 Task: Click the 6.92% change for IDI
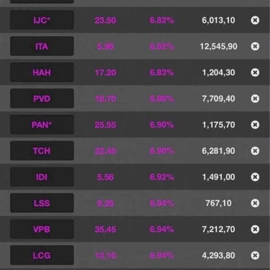coord(162,177)
